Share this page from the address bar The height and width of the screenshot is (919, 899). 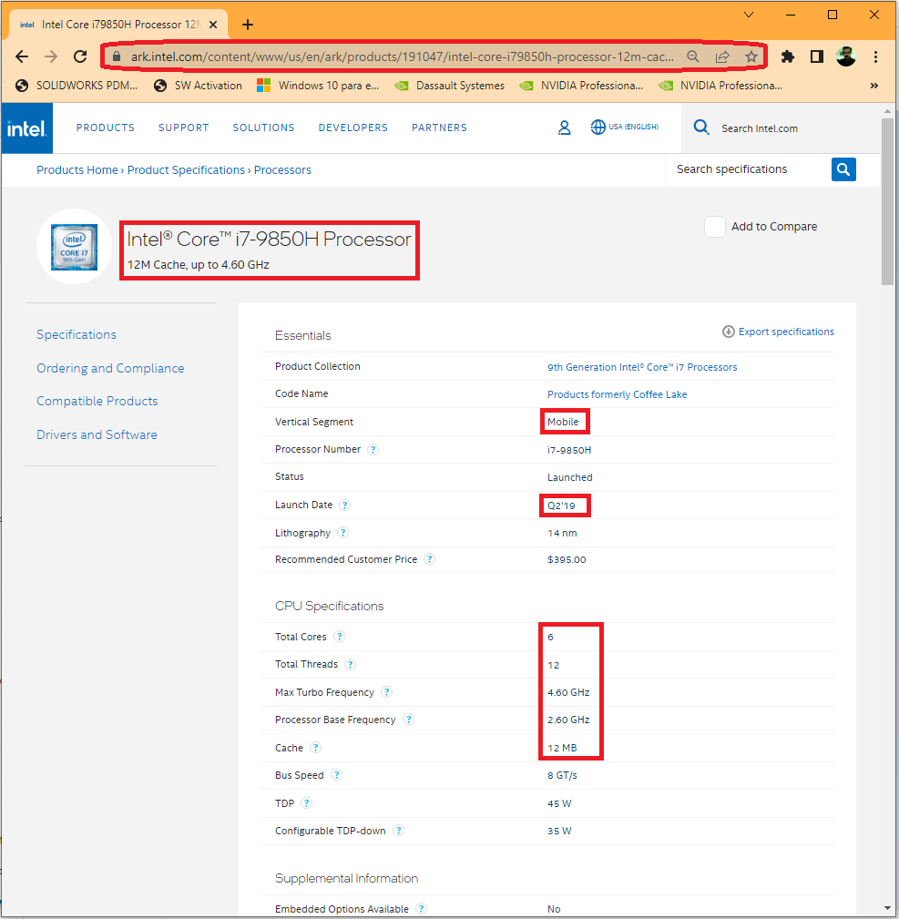(x=722, y=56)
